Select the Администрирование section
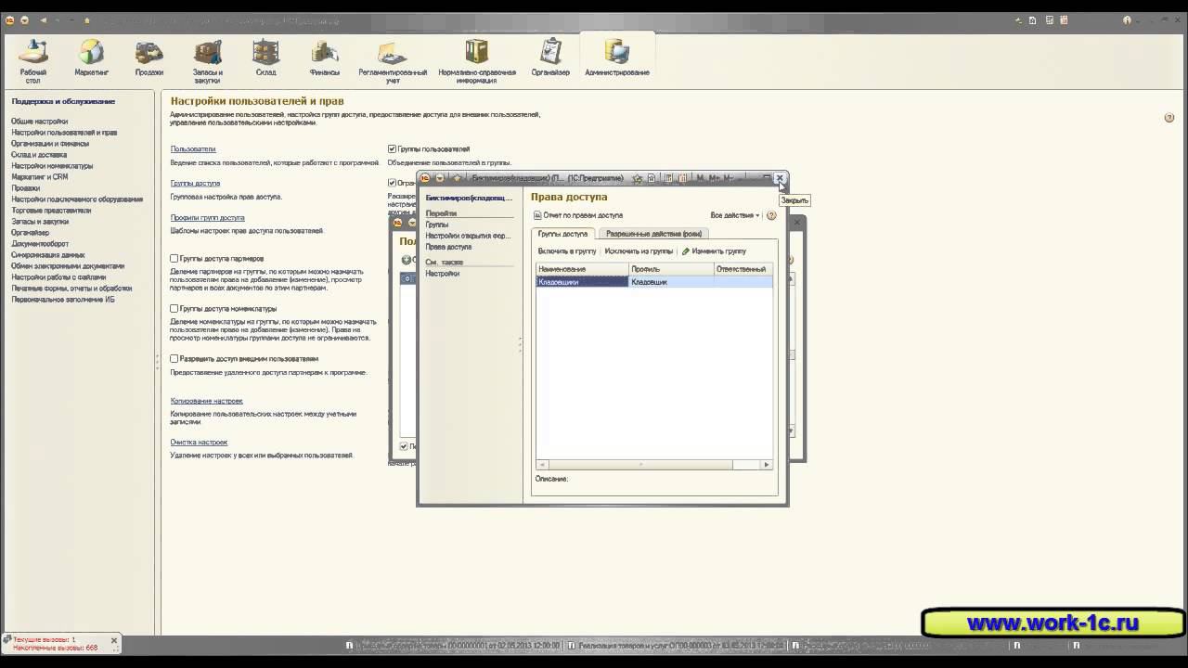Screen dimensions: 1188x668 (617, 58)
